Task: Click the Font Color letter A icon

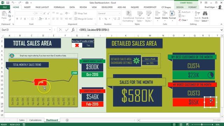Action: tap(46, 19)
